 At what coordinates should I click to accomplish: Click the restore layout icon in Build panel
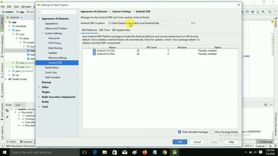pos(7,111)
